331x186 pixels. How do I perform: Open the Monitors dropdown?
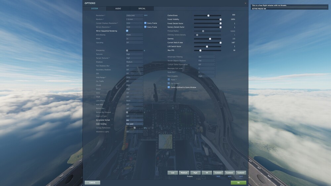(134, 19)
